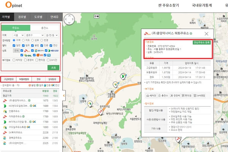Select the 충전소 tab in search panel
The image size is (228, 152).
[x=44, y=28]
